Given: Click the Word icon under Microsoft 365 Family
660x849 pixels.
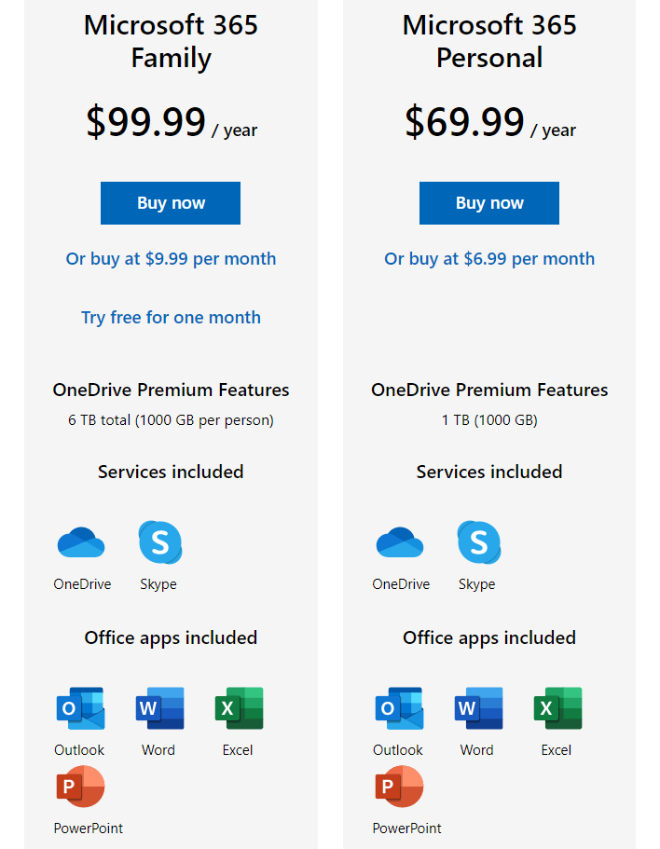Looking at the screenshot, I should click(x=159, y=708).
